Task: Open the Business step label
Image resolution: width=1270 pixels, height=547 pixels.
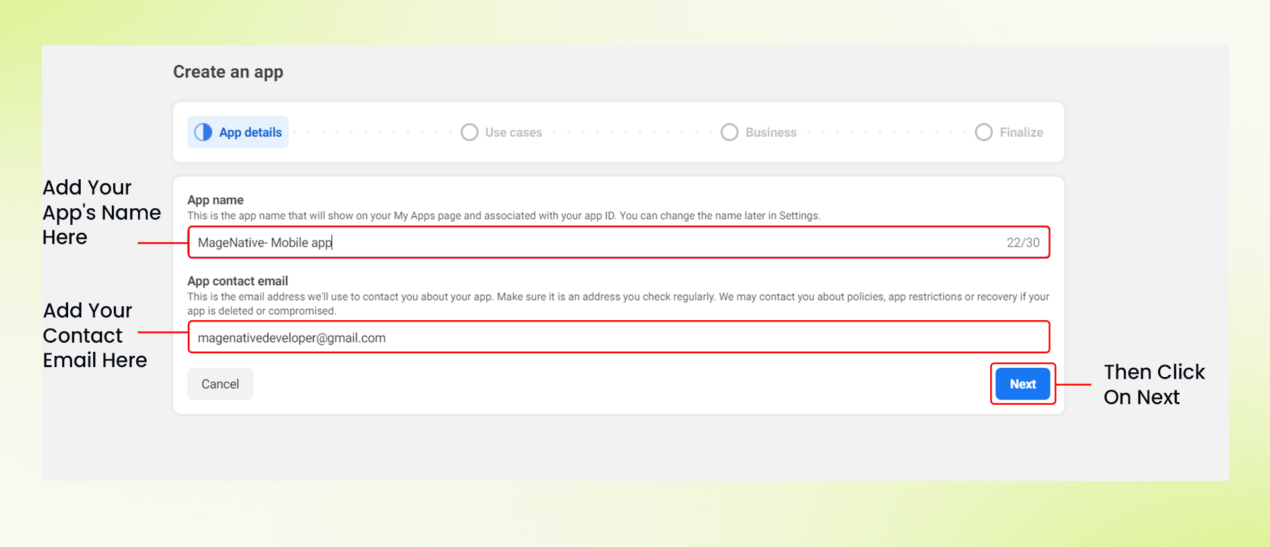Action: (771, 132)
